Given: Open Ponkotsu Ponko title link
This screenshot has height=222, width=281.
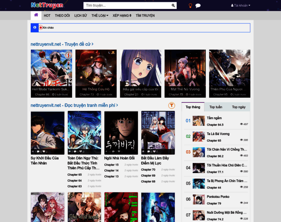Looking at the screenshot, I should point(218,197).
